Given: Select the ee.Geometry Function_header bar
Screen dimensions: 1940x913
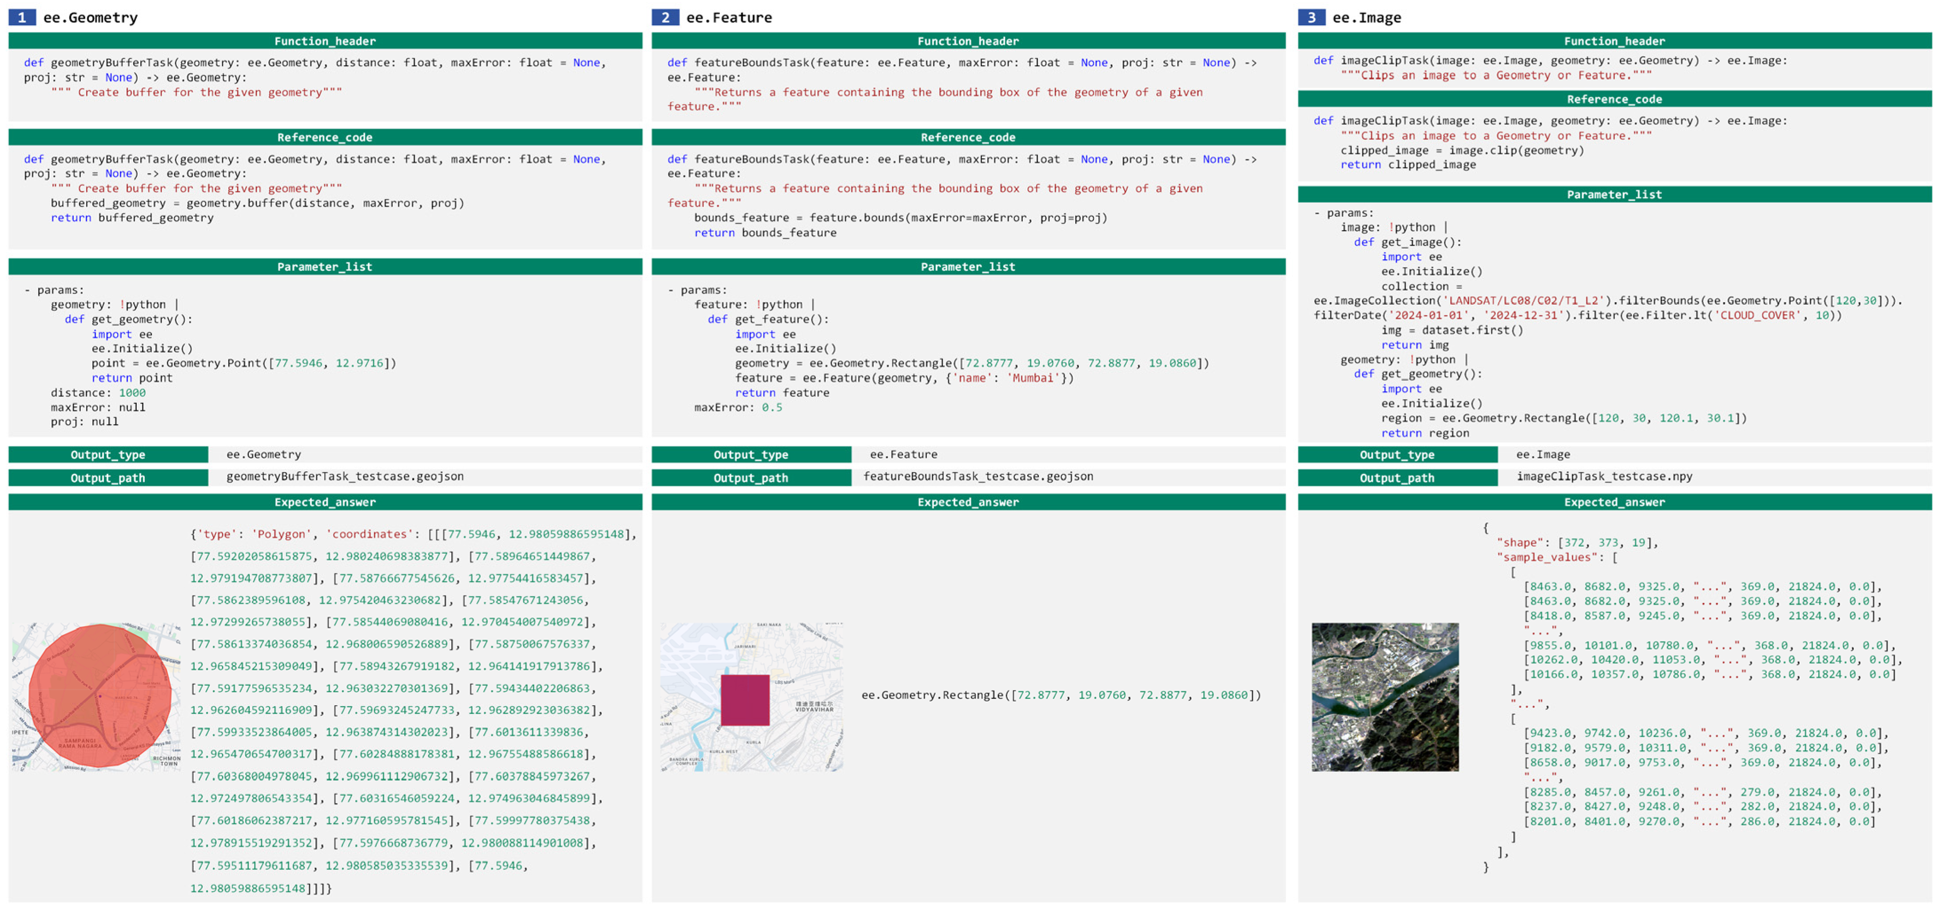Looking at the screenshot, I should click(325, 41).
